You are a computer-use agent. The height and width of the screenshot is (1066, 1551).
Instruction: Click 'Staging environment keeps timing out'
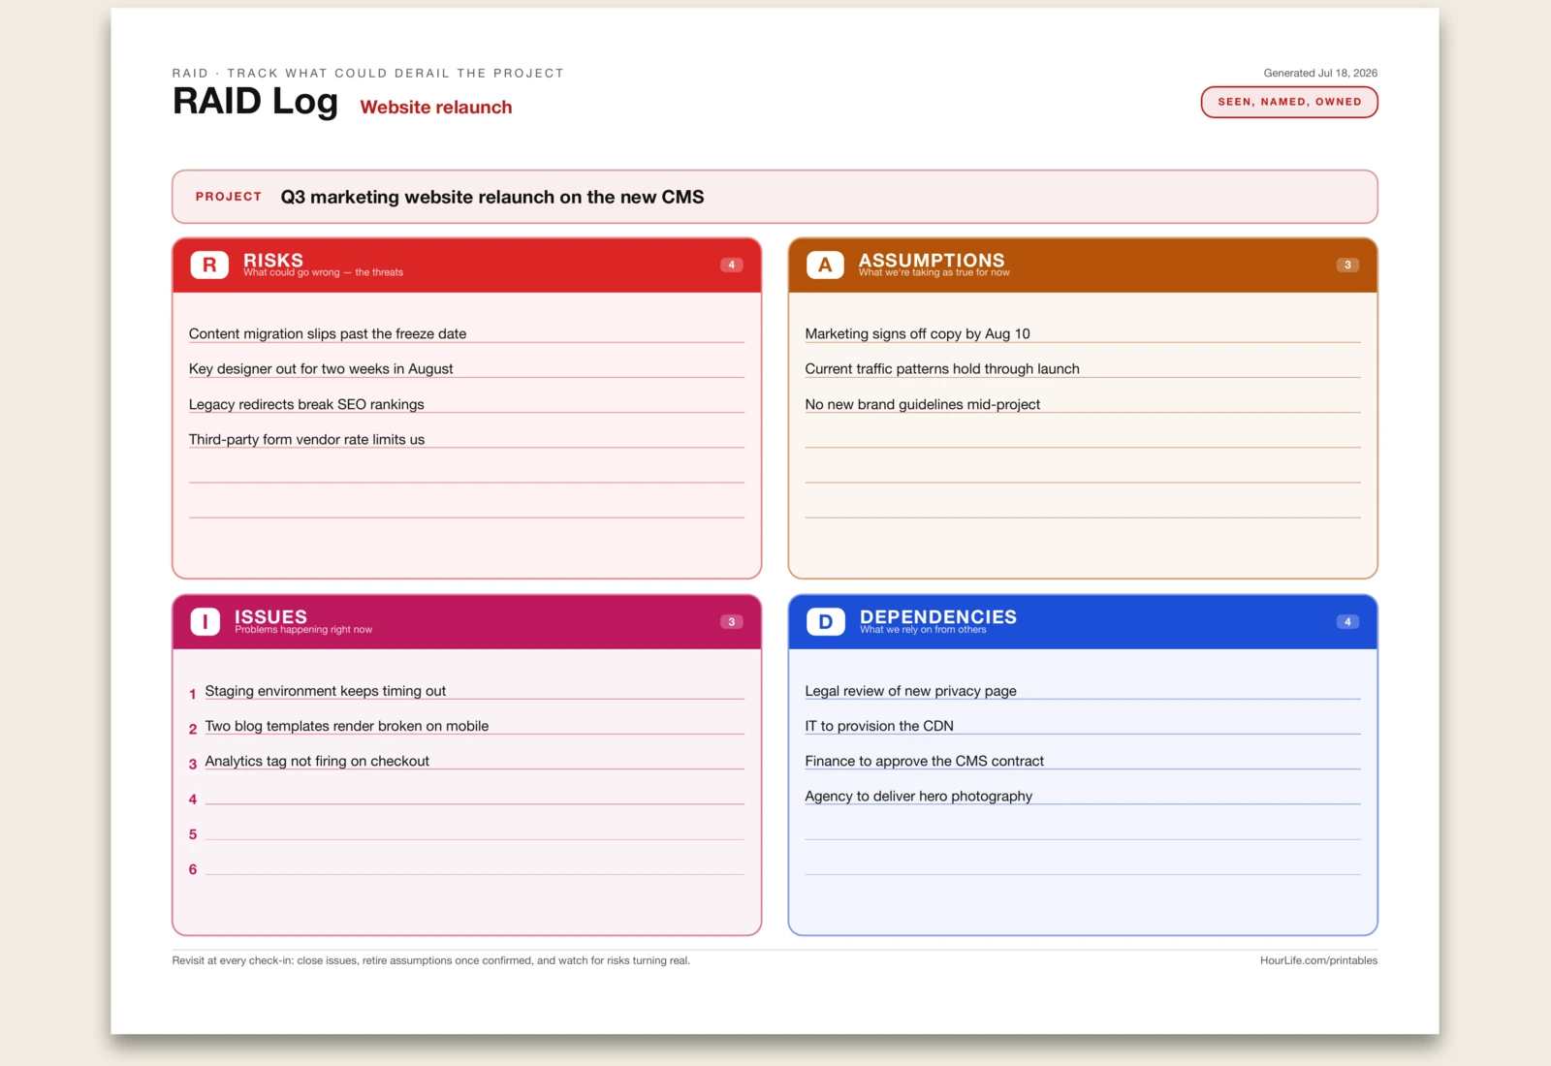326,691
